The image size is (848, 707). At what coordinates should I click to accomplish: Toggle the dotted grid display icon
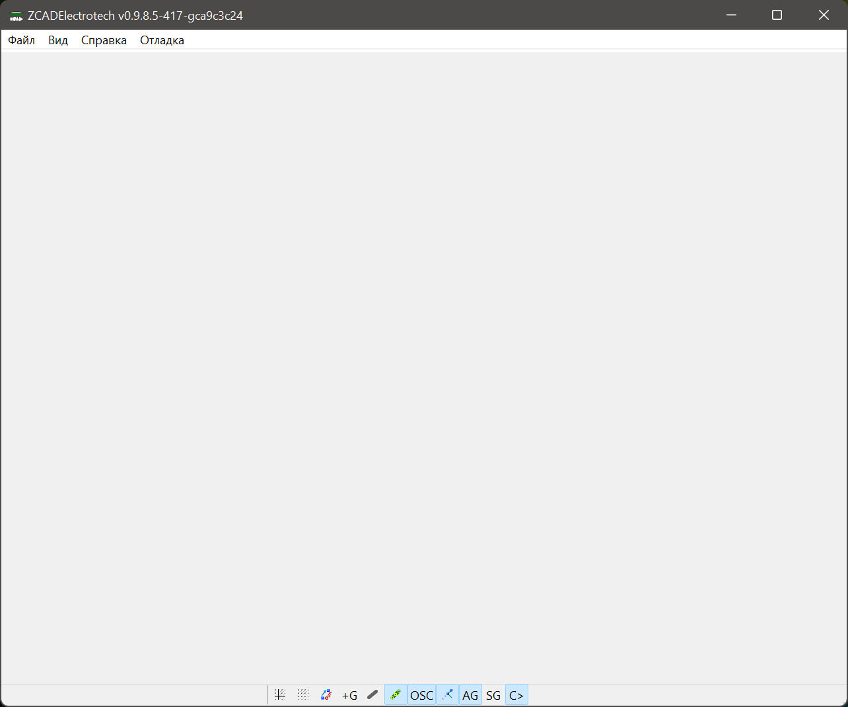pyautogui.click(x=303, y=695)
